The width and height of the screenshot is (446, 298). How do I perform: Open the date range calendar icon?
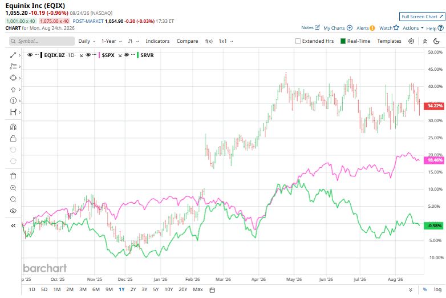212,290
